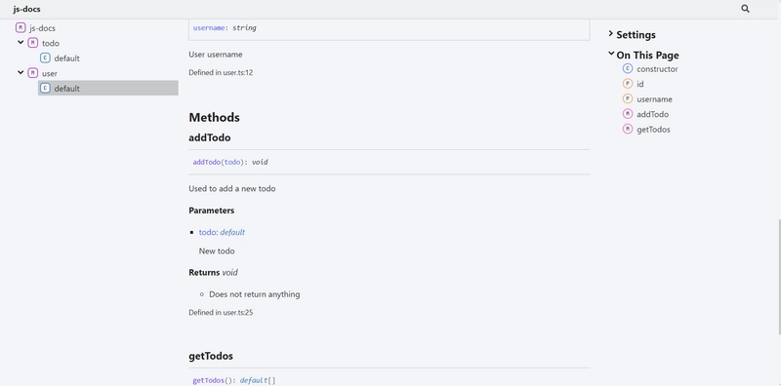This screenshot has height=386, width=781.
Task: Click the property icon next to id
Action: click(x=628, y=84)
